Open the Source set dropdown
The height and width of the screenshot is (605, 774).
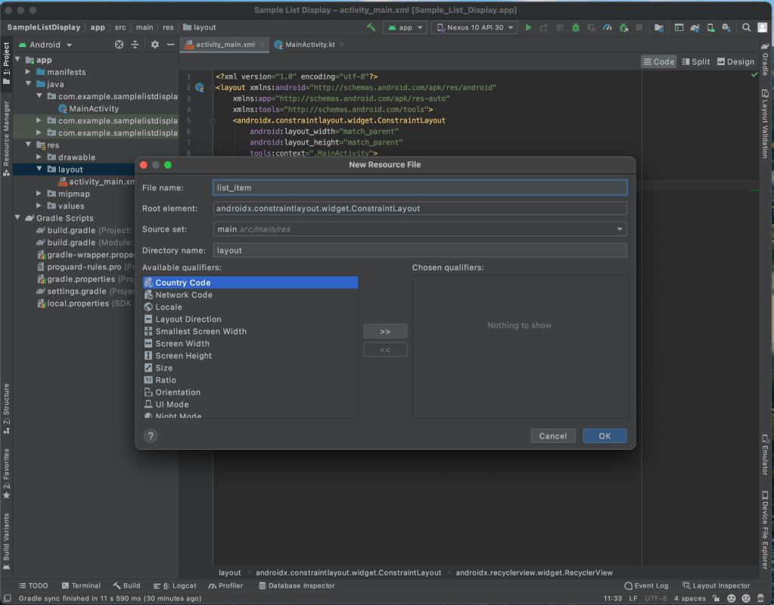click(420, 229)
